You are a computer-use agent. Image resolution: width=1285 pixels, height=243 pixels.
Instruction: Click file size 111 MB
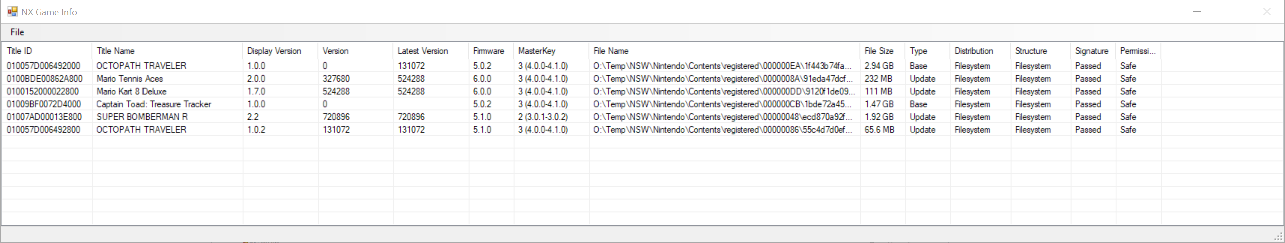point(878,91)
